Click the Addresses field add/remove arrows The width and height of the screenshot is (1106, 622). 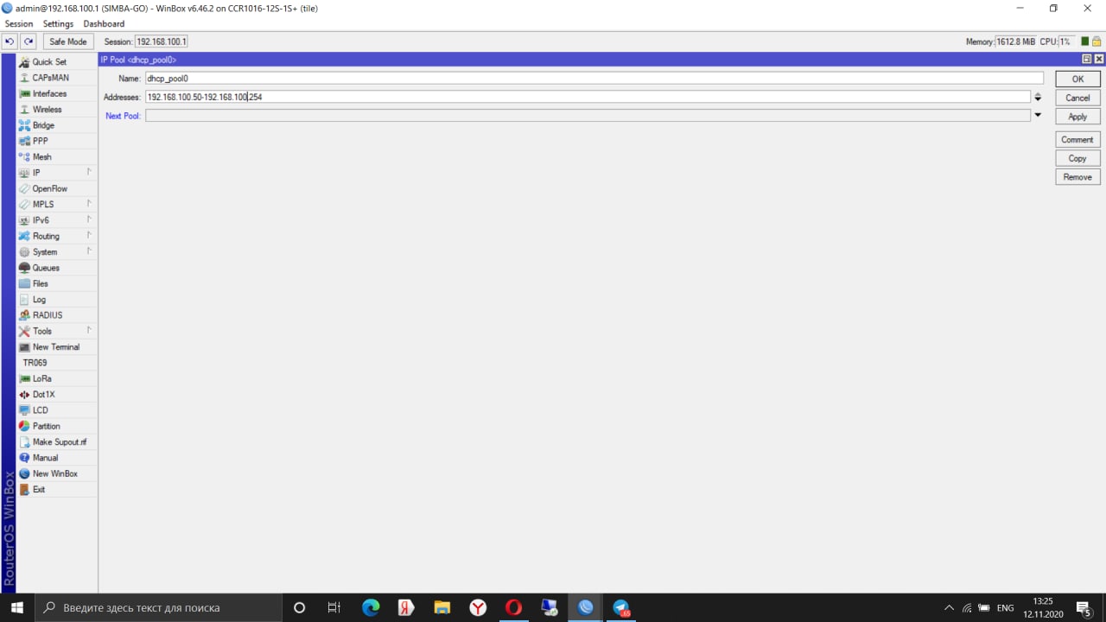(1038, 97)
